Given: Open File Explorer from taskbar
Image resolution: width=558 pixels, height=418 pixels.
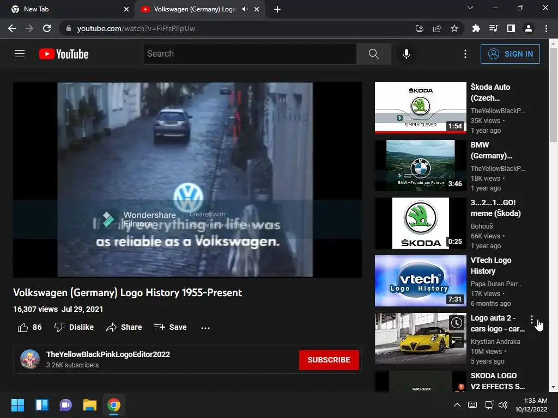Looking at the screenshot, I should point(90,405).
